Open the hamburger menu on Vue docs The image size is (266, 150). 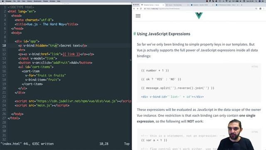pyautogui.click(x=138, y=16)
